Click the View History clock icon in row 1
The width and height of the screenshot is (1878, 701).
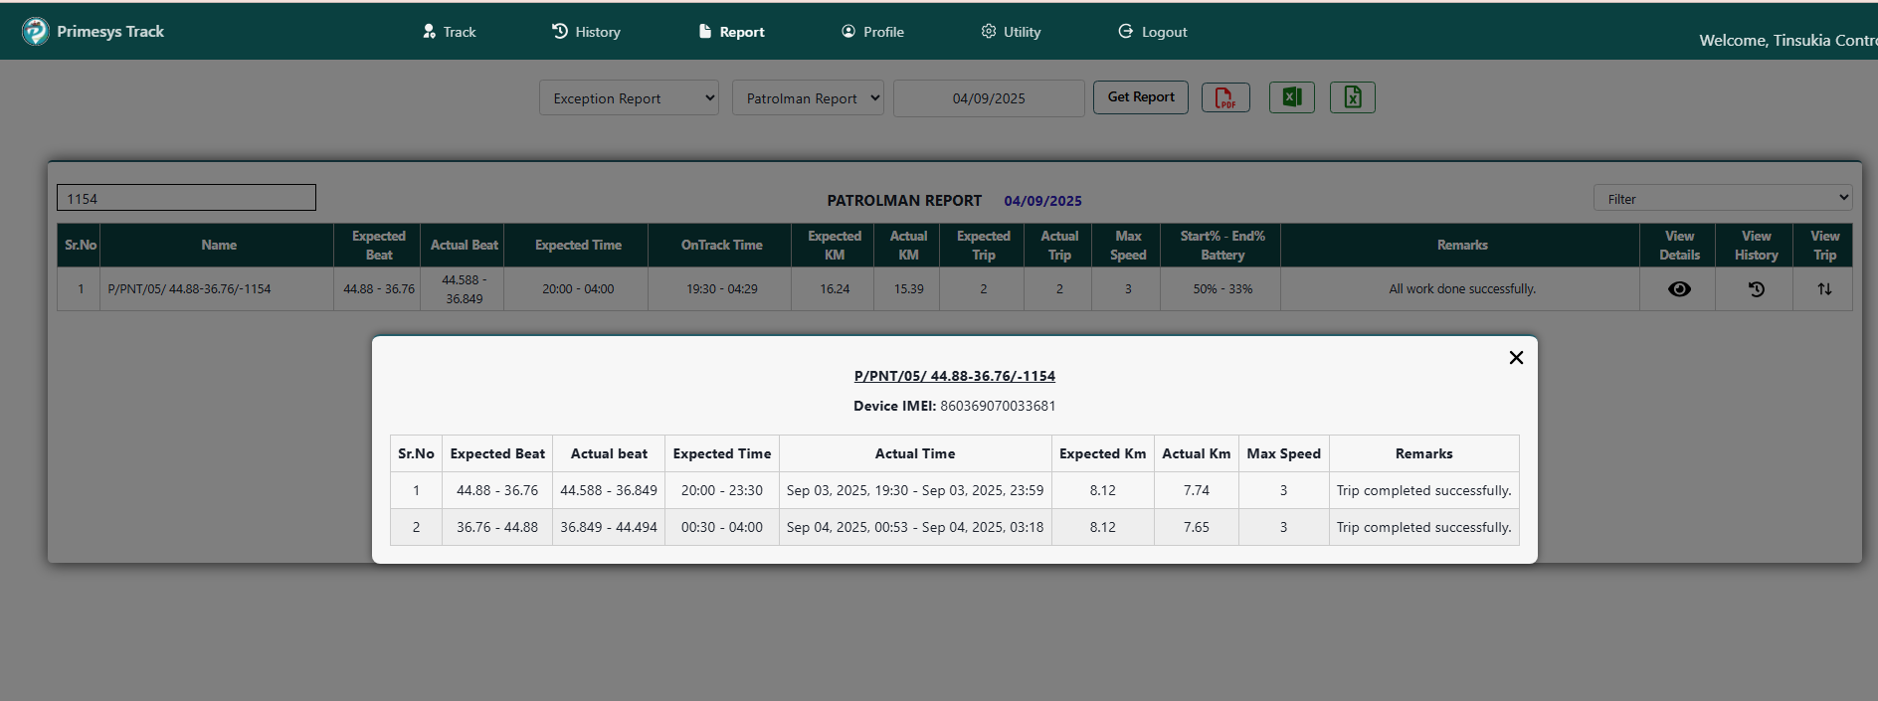pos(1756,289)
